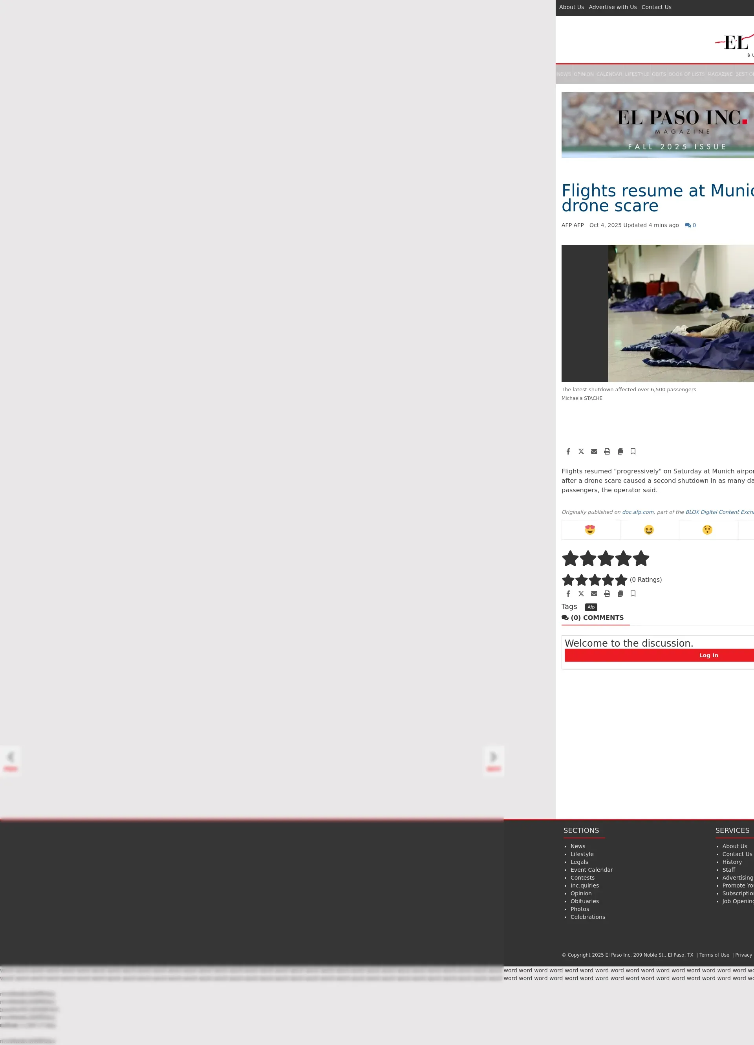React with surprised emoji
This screenshot has height=1045, width=754.
coord(707,530)
